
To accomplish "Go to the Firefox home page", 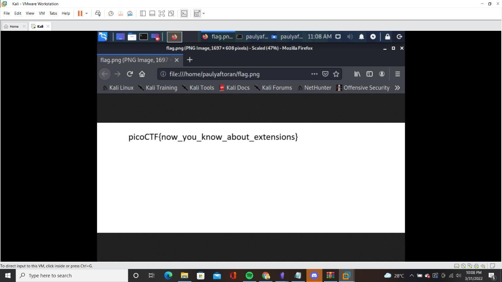I will click(x=142, y=74).
